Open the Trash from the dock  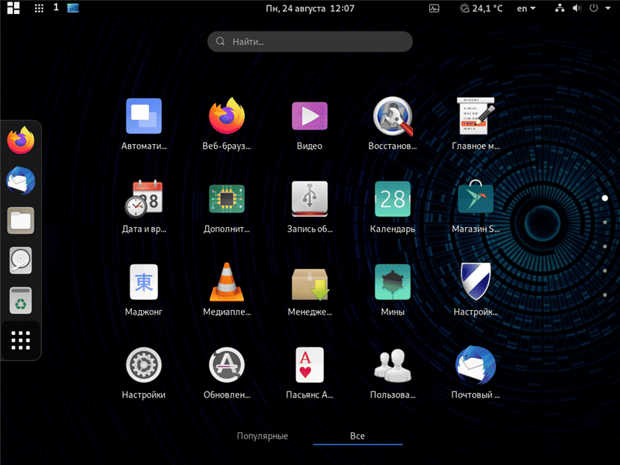(x=21, y=301)
